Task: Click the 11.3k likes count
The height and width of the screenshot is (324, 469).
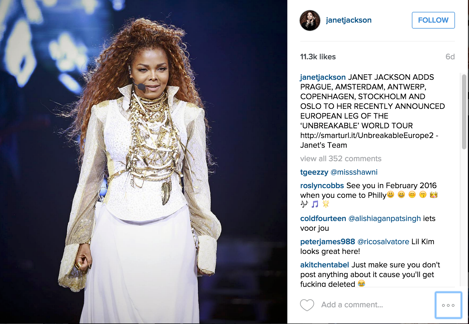Action: click(x=318, y=57)
